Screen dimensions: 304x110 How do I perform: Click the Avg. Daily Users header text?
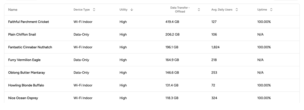tap(222, 10)
